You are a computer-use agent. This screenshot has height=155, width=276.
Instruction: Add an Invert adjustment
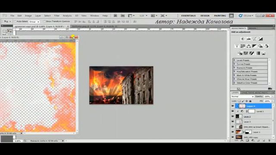240,53
